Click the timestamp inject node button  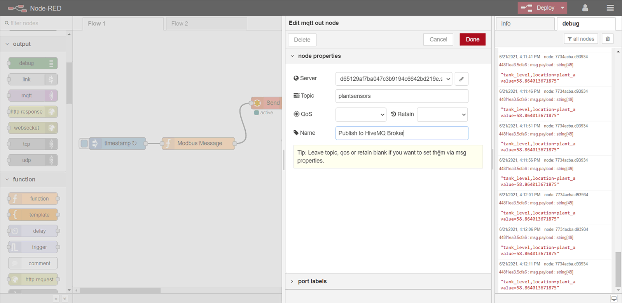coord(84,144)
